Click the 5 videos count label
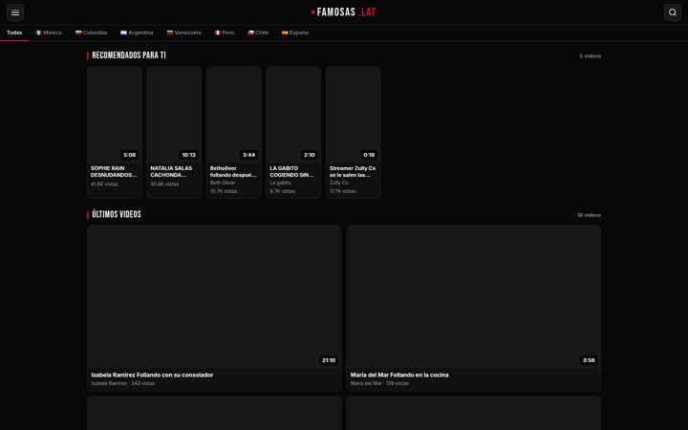688x430 pixels. pos(591,56)
